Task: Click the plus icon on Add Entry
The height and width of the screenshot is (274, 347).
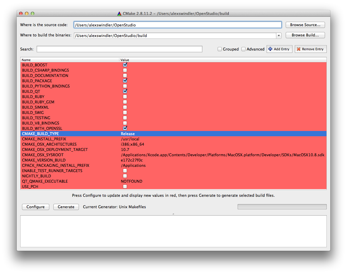Action: [x=270, y=49]
